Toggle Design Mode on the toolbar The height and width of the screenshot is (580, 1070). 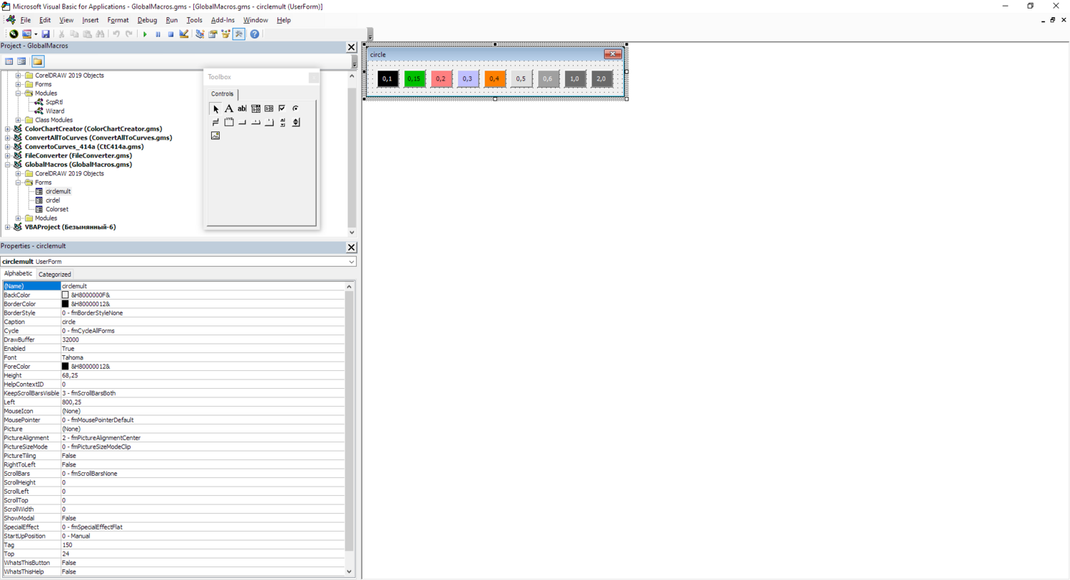point(184,34)
